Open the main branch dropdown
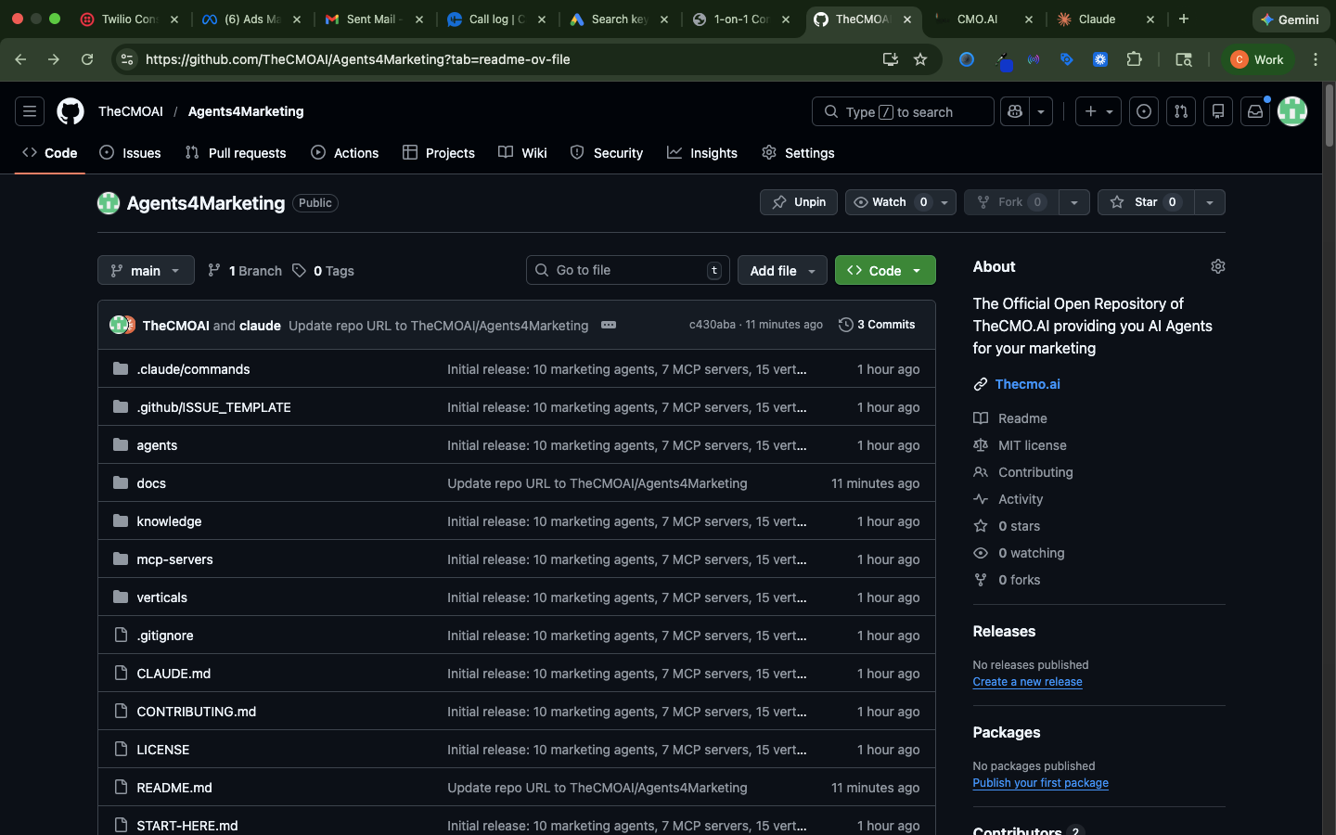Viewport: 1336px width, 835px height. pyautogui.click(x=146, y=270)
